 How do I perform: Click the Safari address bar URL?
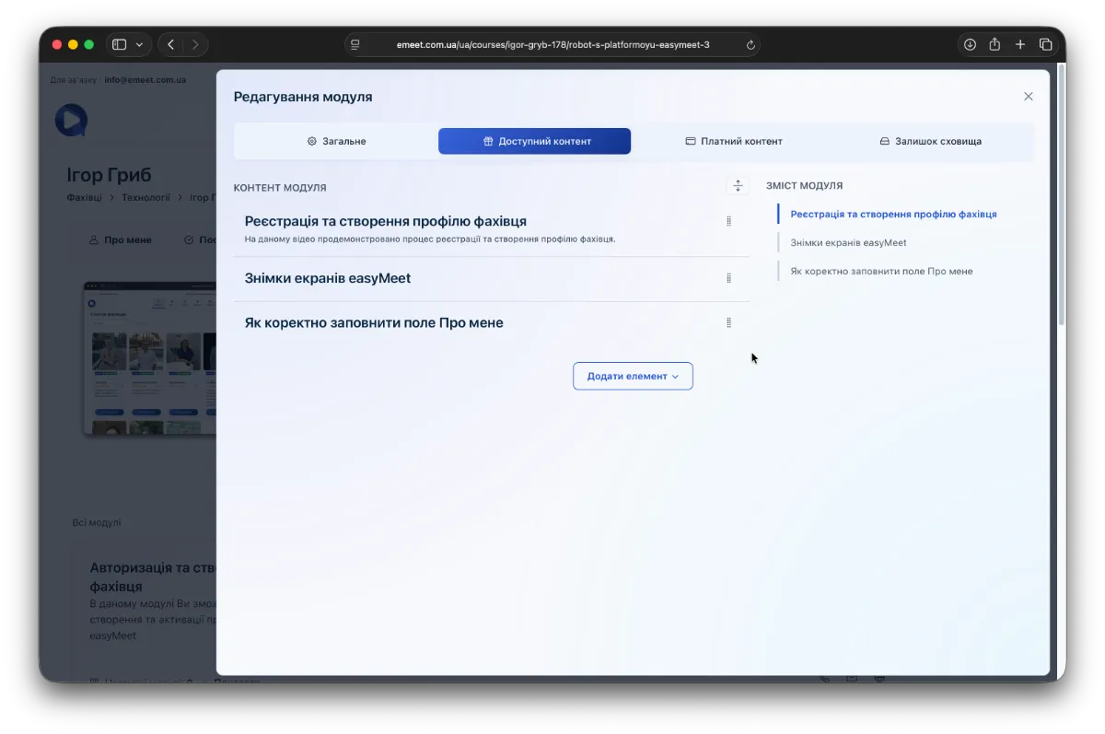point(552,44)
